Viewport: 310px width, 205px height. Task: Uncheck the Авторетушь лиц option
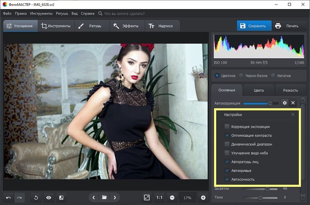click(227, 162)
